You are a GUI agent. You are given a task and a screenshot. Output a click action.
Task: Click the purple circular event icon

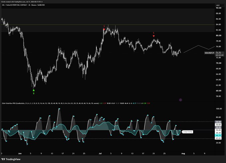[x=180, y=100]
